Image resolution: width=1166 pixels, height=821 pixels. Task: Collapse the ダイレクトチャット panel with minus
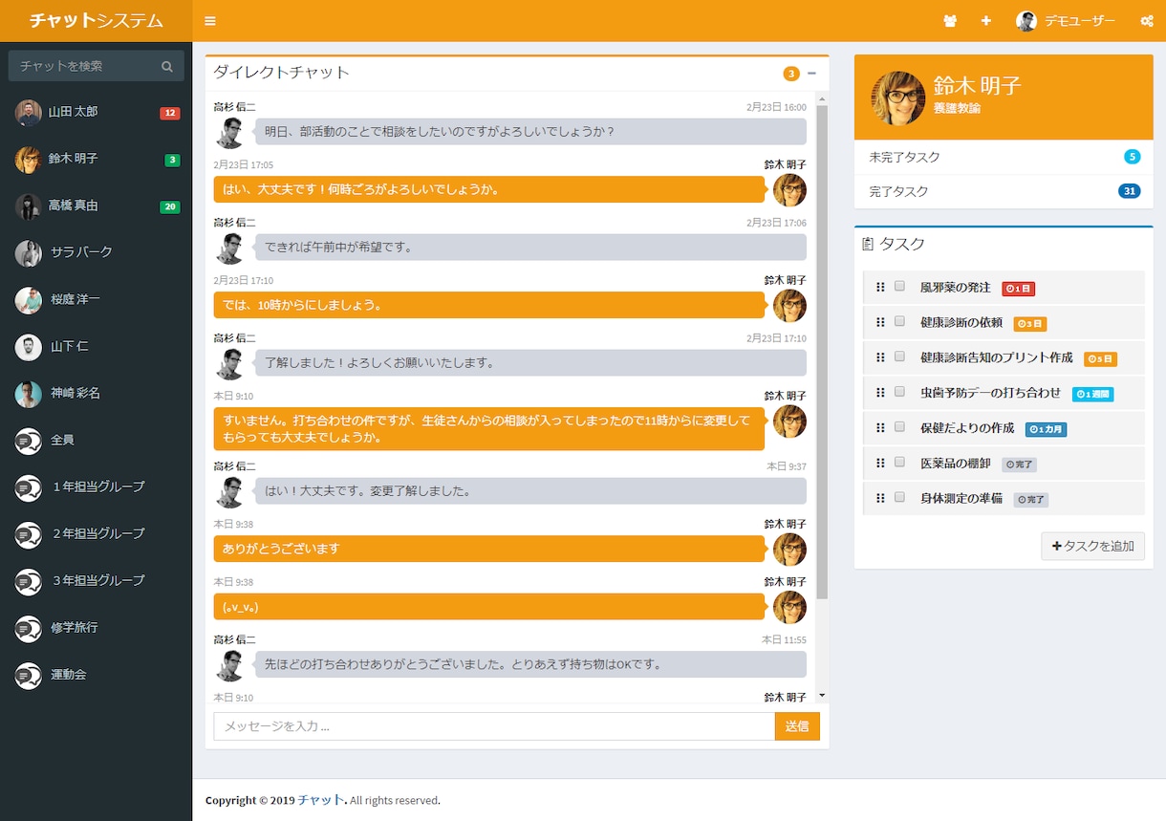[812, 74]
